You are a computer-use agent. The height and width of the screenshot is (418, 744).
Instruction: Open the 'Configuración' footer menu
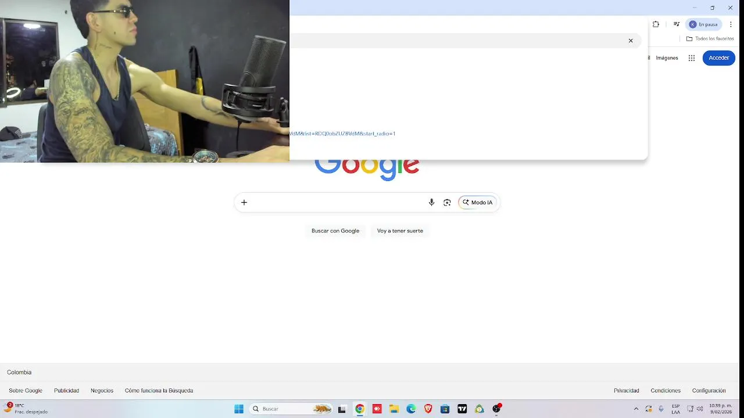(709, 391)
